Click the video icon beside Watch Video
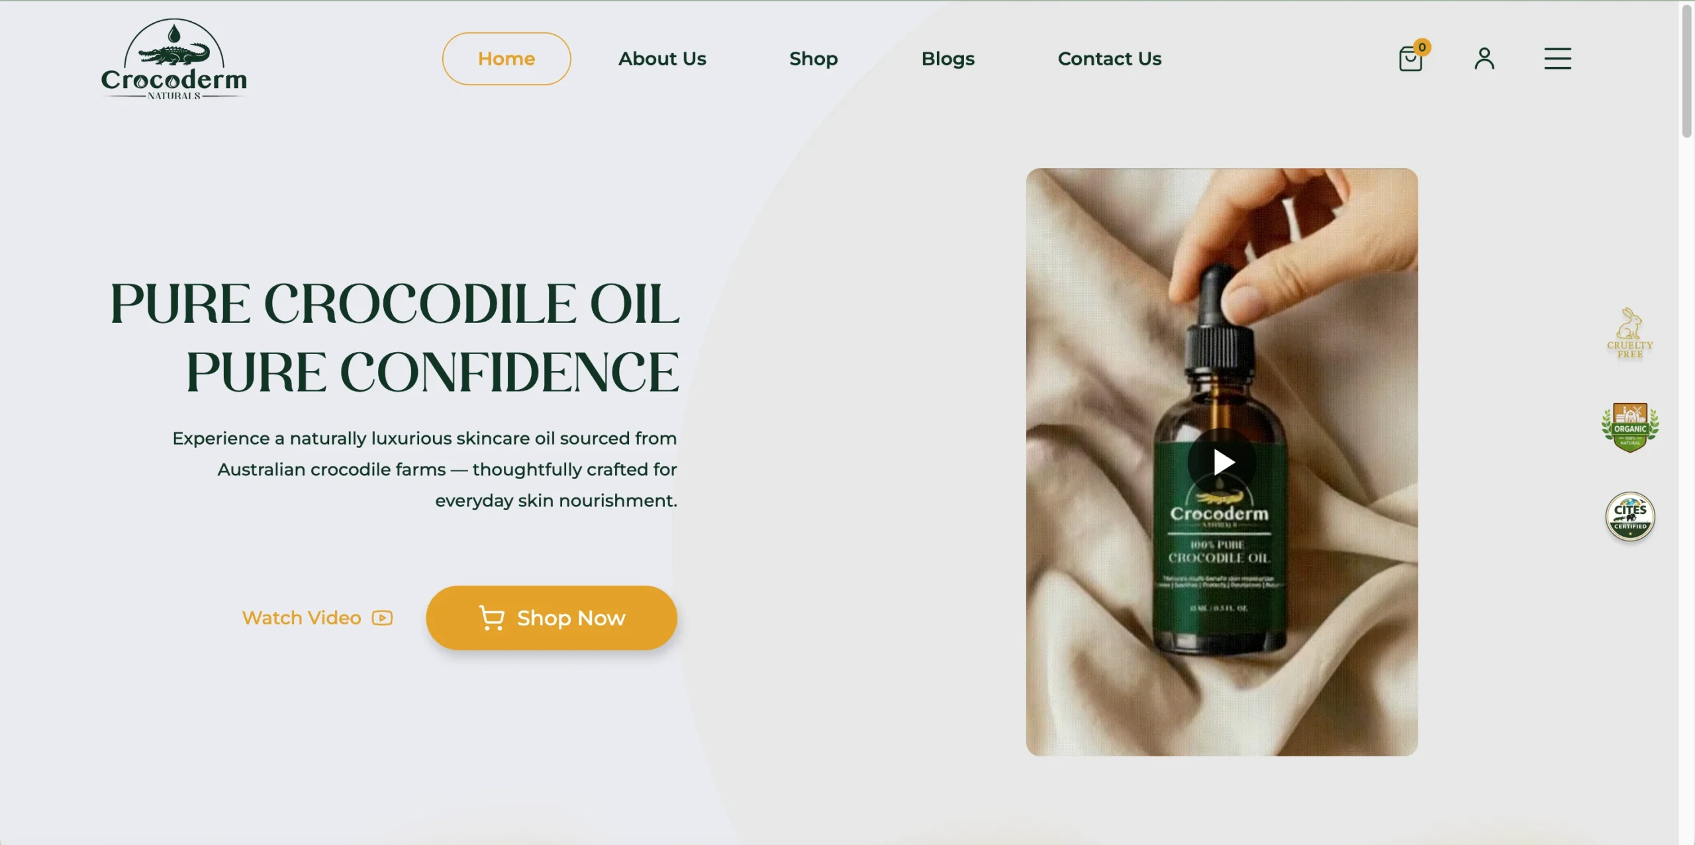 382,617
